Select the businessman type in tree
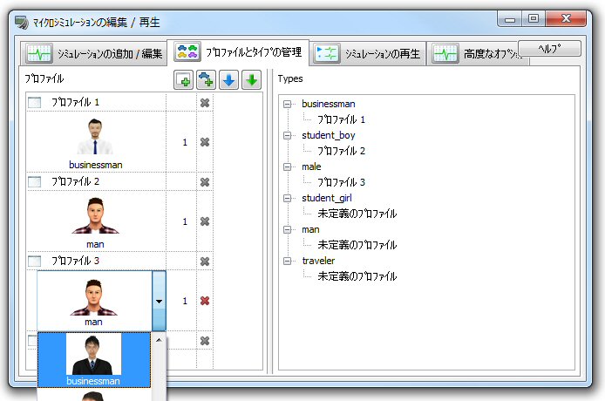This screenshot has width=605, height=401. point(329,104)
